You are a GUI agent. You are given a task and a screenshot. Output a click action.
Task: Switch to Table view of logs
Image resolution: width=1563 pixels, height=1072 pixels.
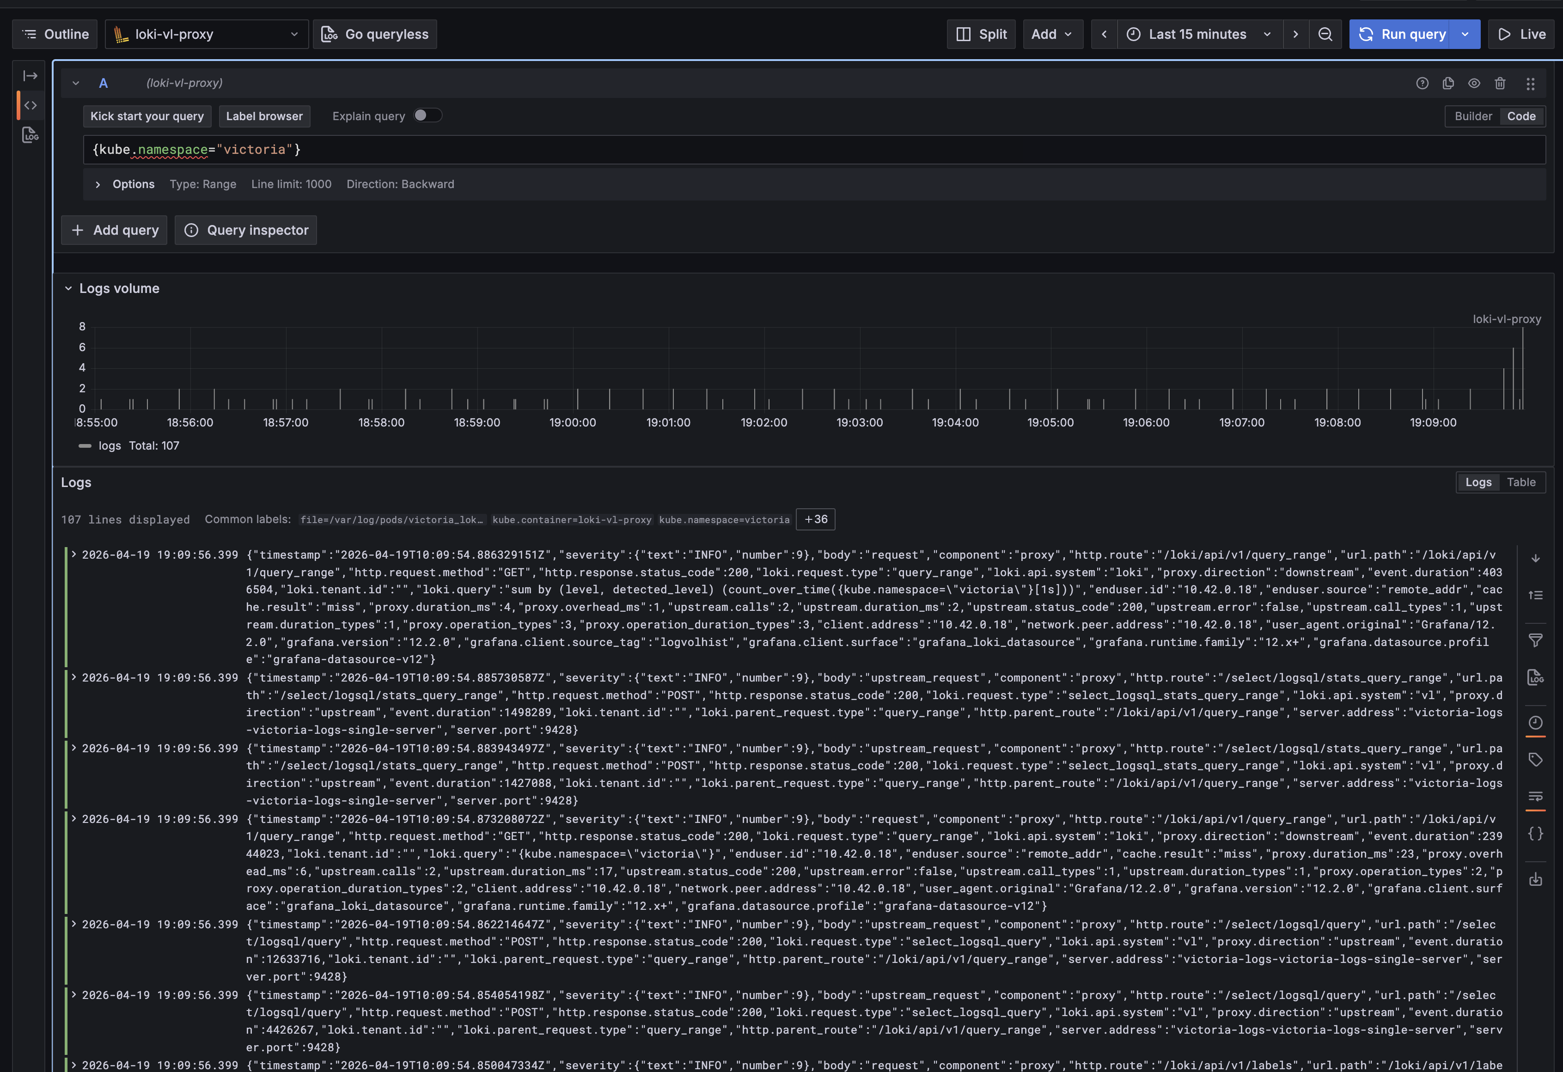point(1520,482)
